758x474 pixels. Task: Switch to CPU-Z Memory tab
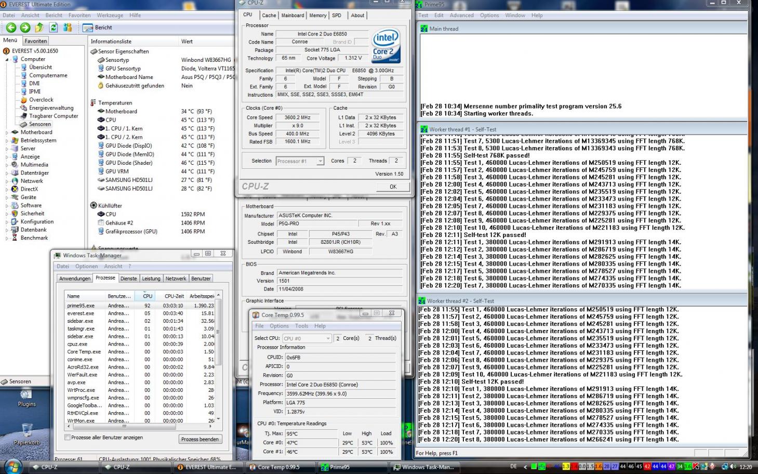[318, 16]
